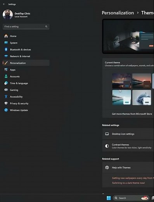Open Contrast themes
This screenshot has height=202, width=154.
pyautogui.click(x=128, y=146)
